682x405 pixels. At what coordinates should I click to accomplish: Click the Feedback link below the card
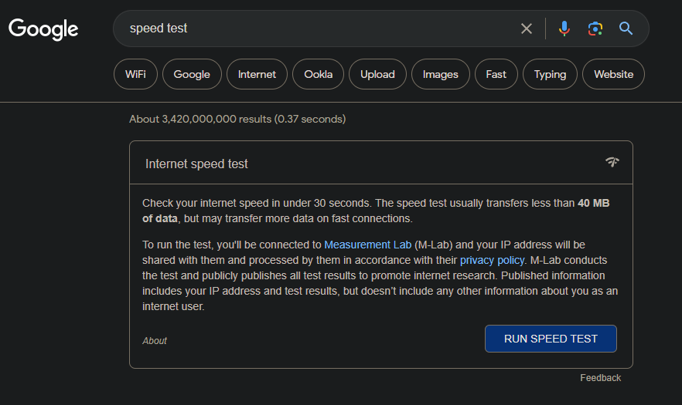[600, 378]
